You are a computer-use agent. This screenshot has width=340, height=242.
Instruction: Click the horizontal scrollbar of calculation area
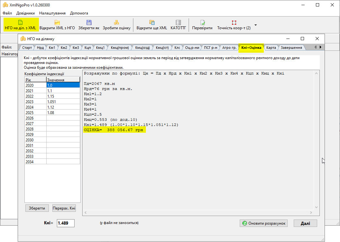click(x=198, y=213)
